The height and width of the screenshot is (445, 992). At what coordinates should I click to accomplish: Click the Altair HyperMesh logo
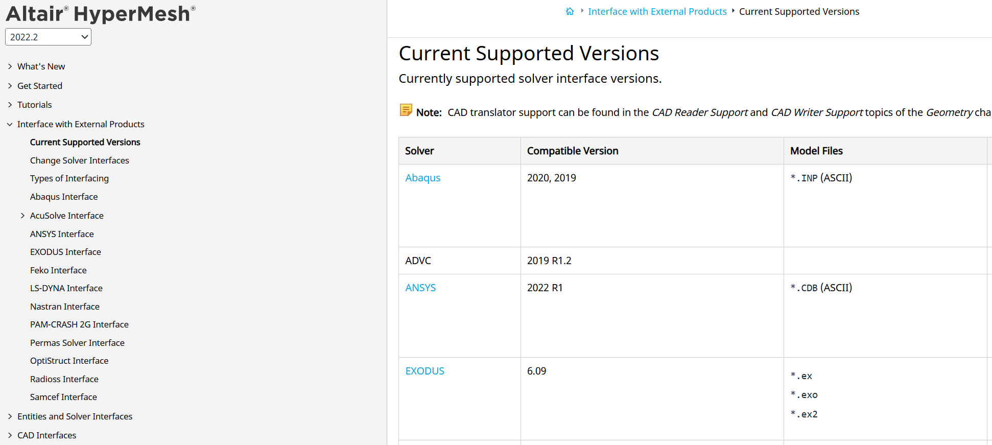(x=101, y=14)
